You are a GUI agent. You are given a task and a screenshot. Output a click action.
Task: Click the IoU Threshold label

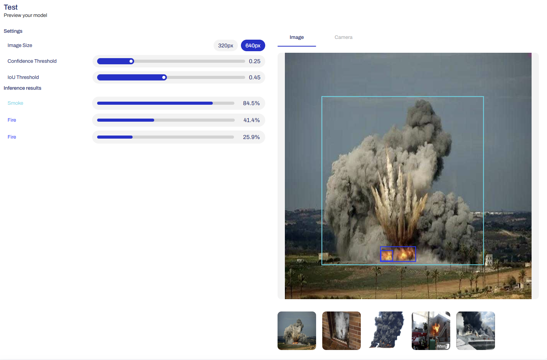tap(23, 77)
